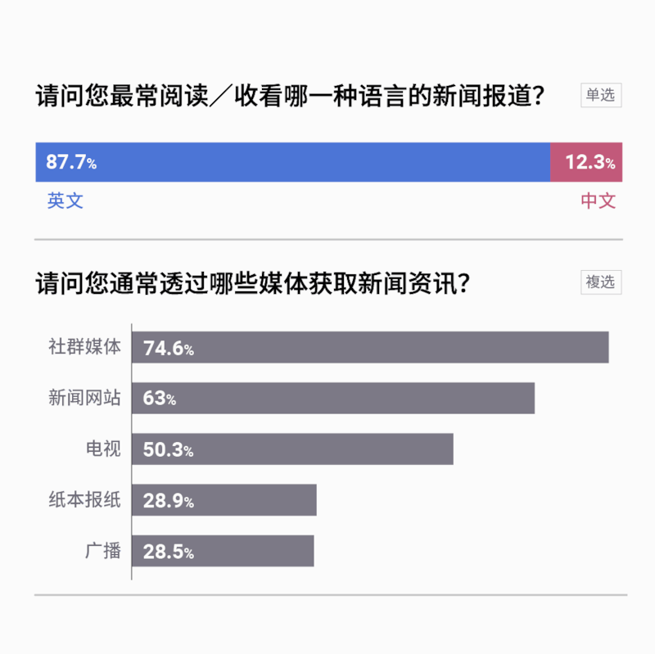Click the 单选 badge beside the first question
The image size is (655, 654).
(600, 95)
